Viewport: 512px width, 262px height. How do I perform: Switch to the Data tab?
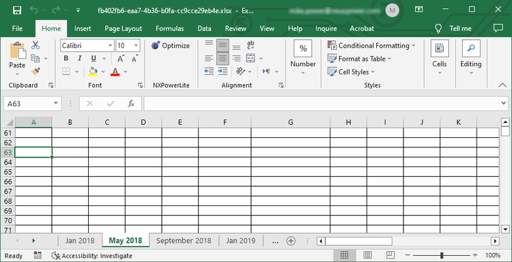click(204, 29)
